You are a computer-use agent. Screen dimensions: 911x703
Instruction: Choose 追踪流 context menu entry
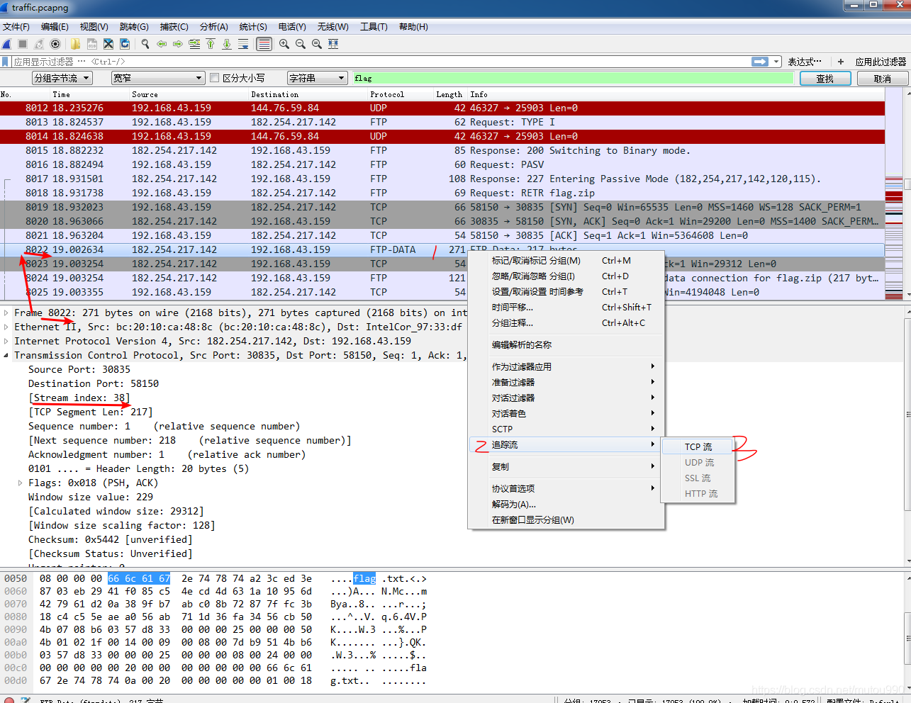point(566,444)
